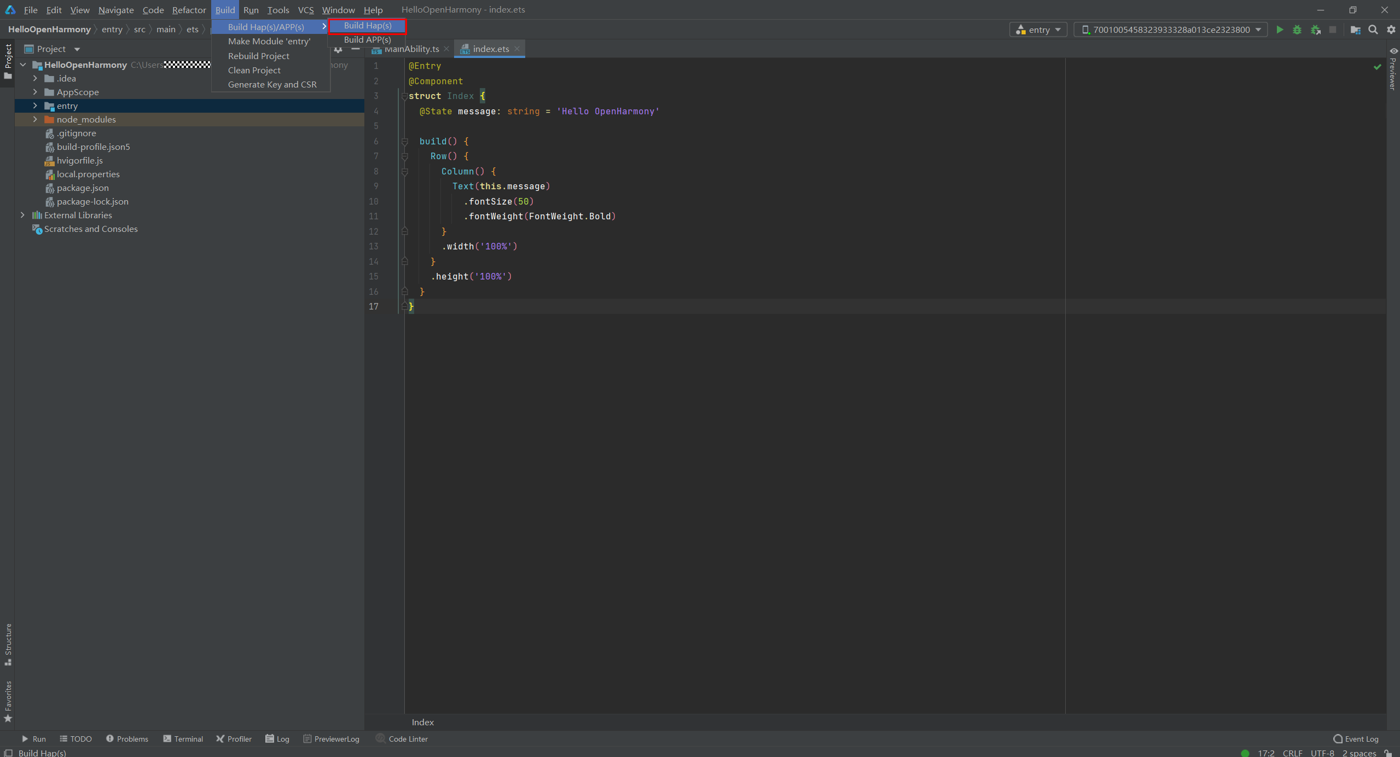
Task: Switch to the MainAbility.ts tab
Action: pyautogui.click(x=411, y=49)
